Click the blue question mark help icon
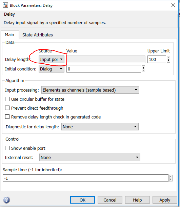This screenshot has height=207, width=180. point(6,200)
